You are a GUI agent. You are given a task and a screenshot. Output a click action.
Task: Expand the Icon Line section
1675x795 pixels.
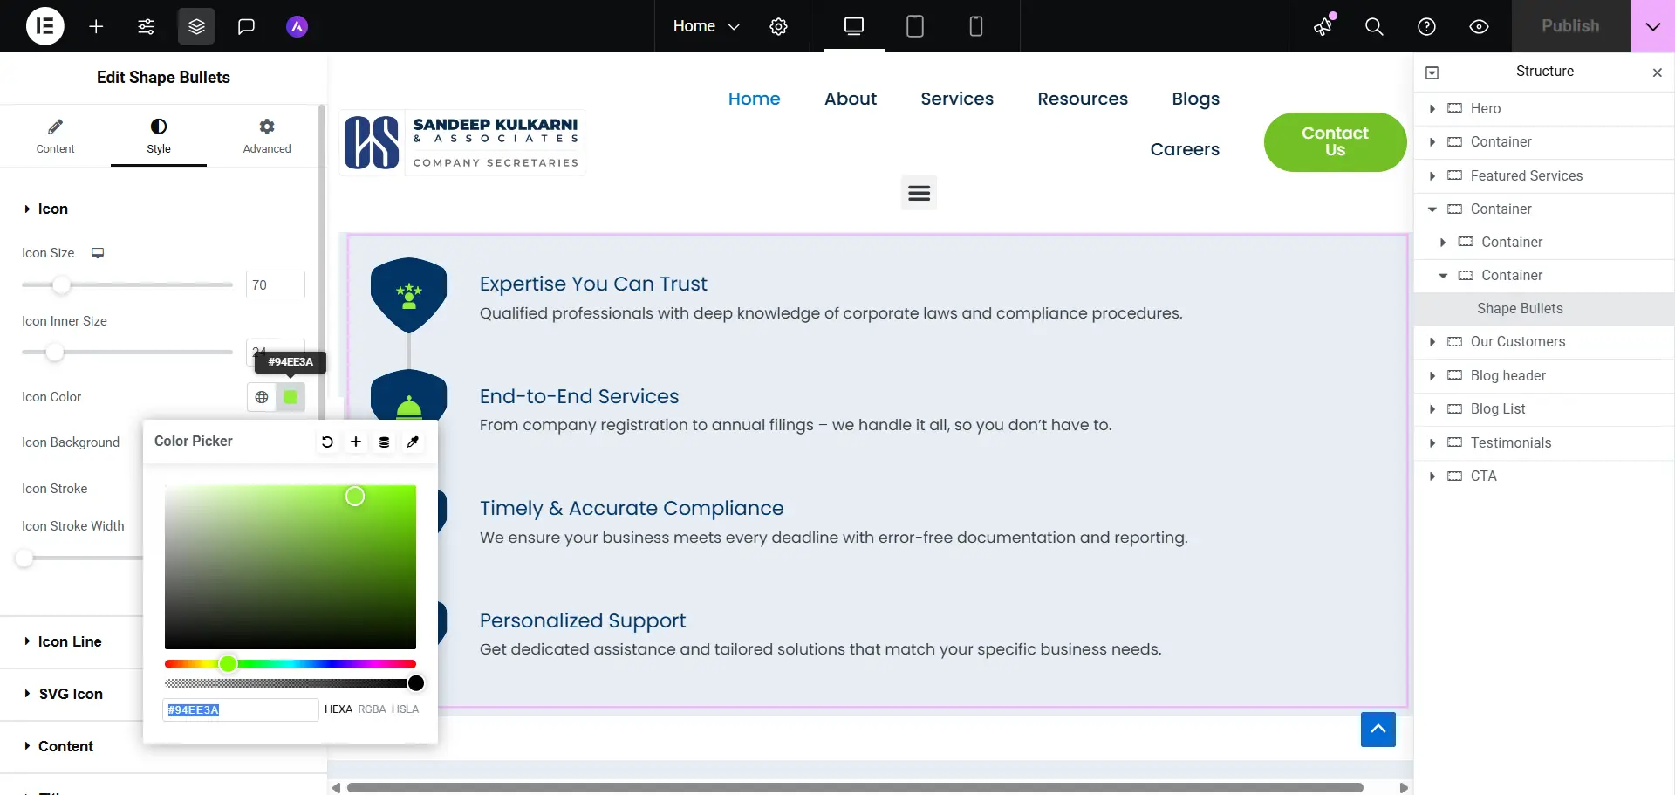70,641
